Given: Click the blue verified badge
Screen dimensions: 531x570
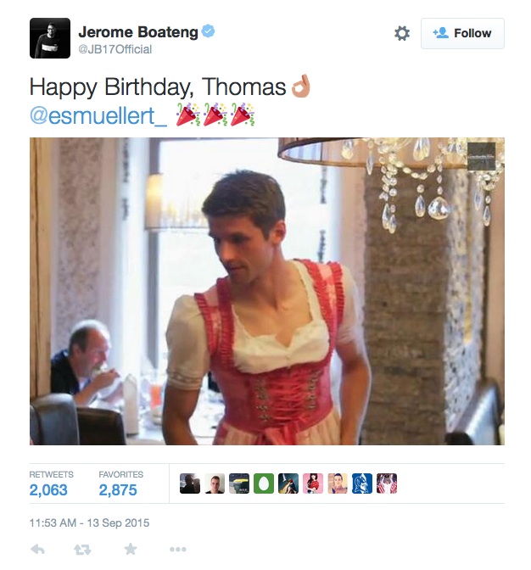Looking at the screenshot, I should 208,32.
